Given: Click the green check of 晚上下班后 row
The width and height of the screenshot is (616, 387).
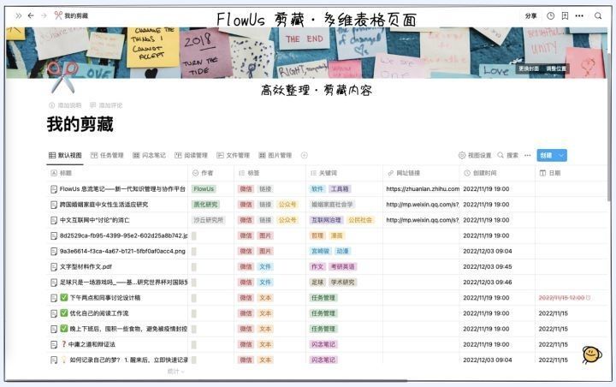Looking at the screenshot, I should coord(64,329).
